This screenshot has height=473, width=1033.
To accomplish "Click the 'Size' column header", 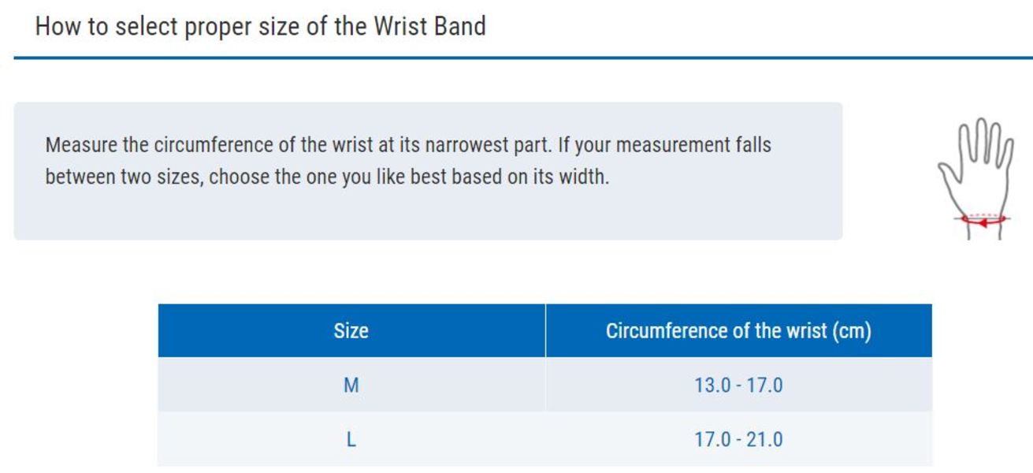I will (x=351, y=331).
